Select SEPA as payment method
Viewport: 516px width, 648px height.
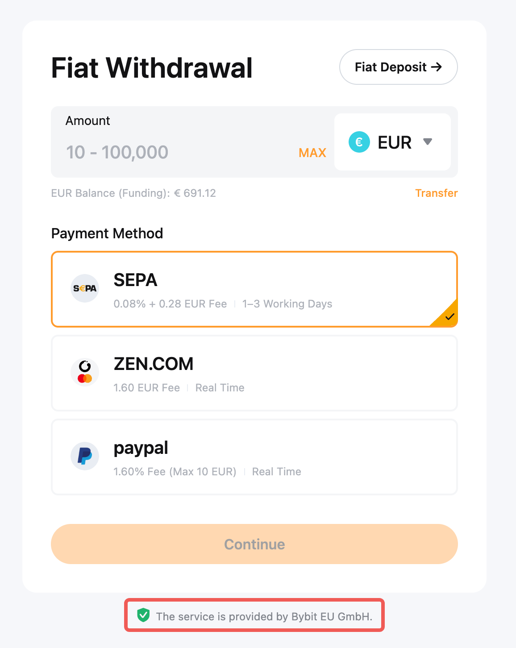pyautogui.click(x=254, y=289)
